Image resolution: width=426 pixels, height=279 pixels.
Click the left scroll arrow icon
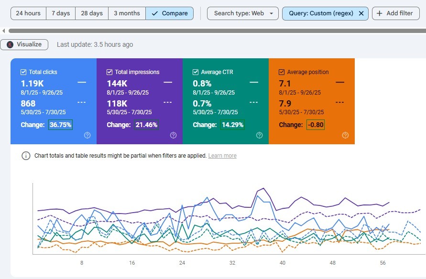(x=4, y=31)
